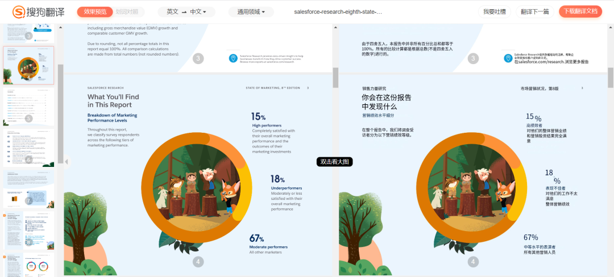Click the 销售力量研究 header text
This screenshot has height=277, width=614.
374,89
